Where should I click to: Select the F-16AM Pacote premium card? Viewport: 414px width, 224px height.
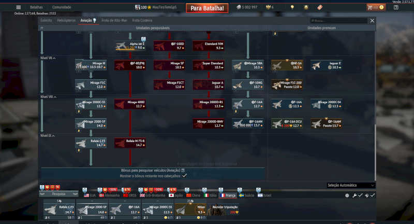point(327,123)
